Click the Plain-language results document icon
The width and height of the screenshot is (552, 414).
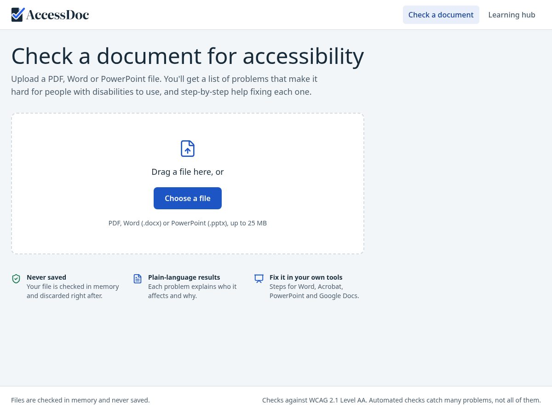click(x=138, y=279)
